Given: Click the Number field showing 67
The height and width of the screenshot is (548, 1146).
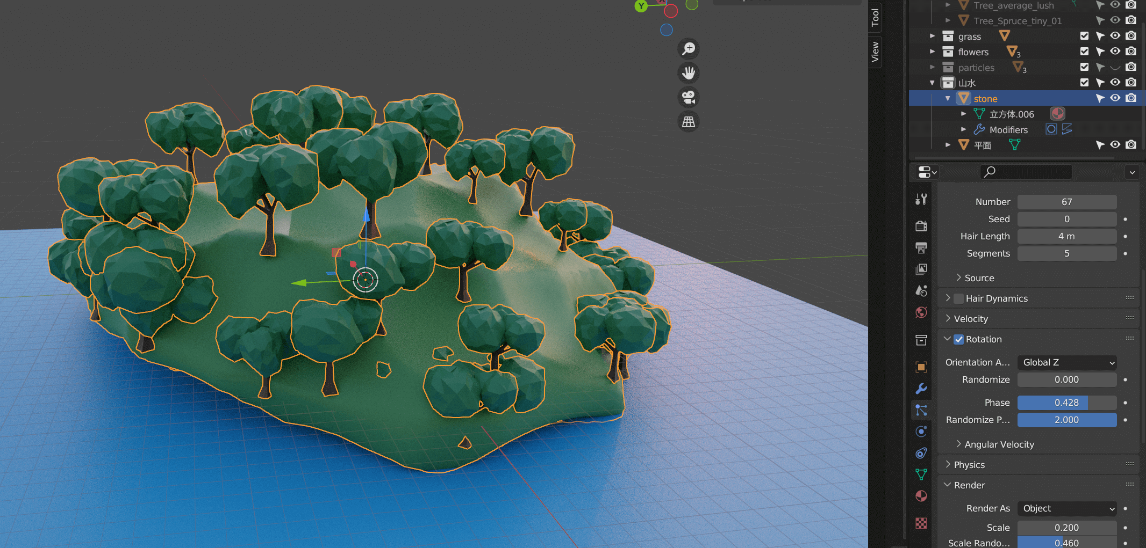Looking at the screenshot, I should 1067,202.
